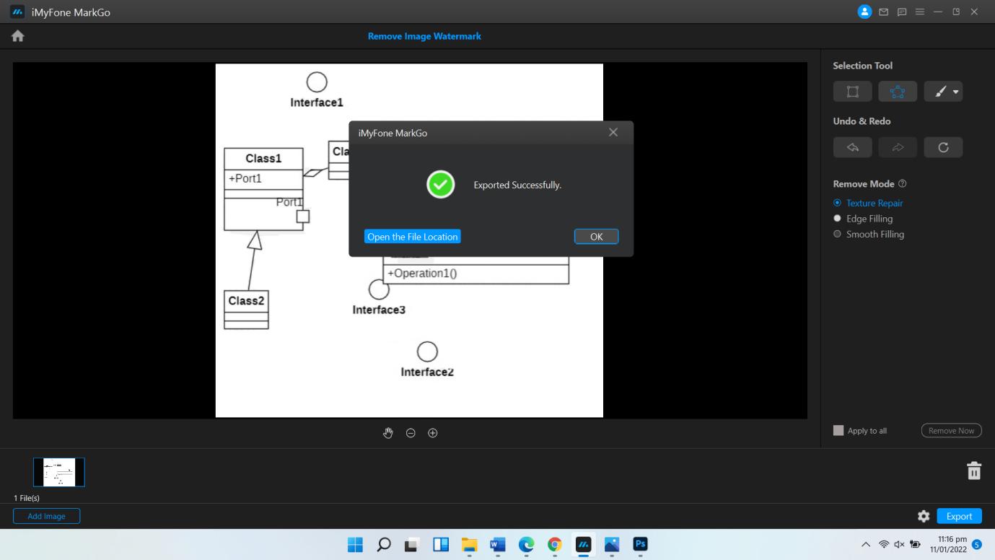Show the Remove Mode help tooltip icon
This screenshot has width=995, height=560.
[x=903, y=184]
